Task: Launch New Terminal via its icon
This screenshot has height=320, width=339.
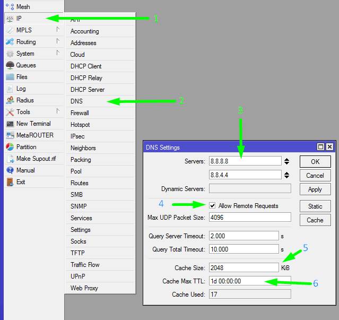Action: coord(10,124)
